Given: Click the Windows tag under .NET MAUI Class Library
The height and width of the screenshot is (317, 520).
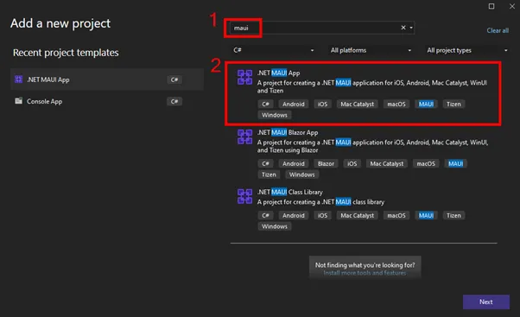Looking at the screenshot, I should coord(275,226).
